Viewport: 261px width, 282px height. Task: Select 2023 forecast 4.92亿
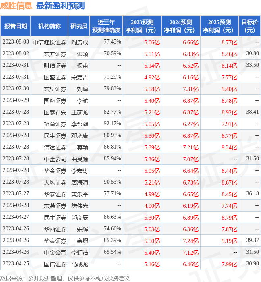point(152,77)
